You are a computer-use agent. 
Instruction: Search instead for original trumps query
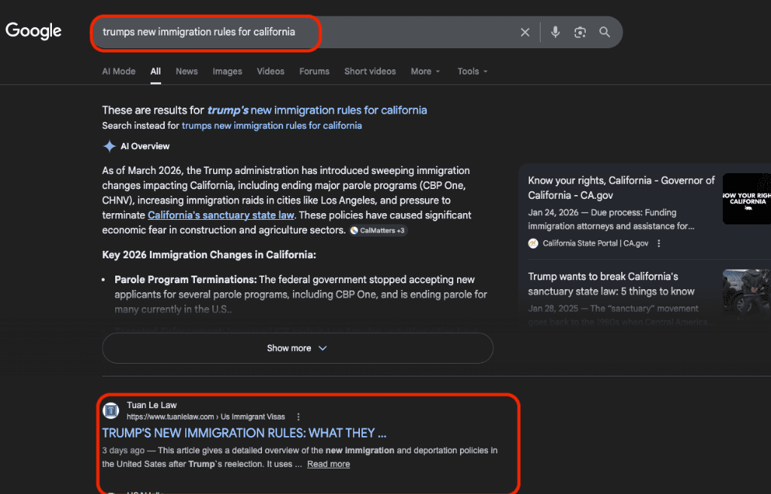[272, 126]
